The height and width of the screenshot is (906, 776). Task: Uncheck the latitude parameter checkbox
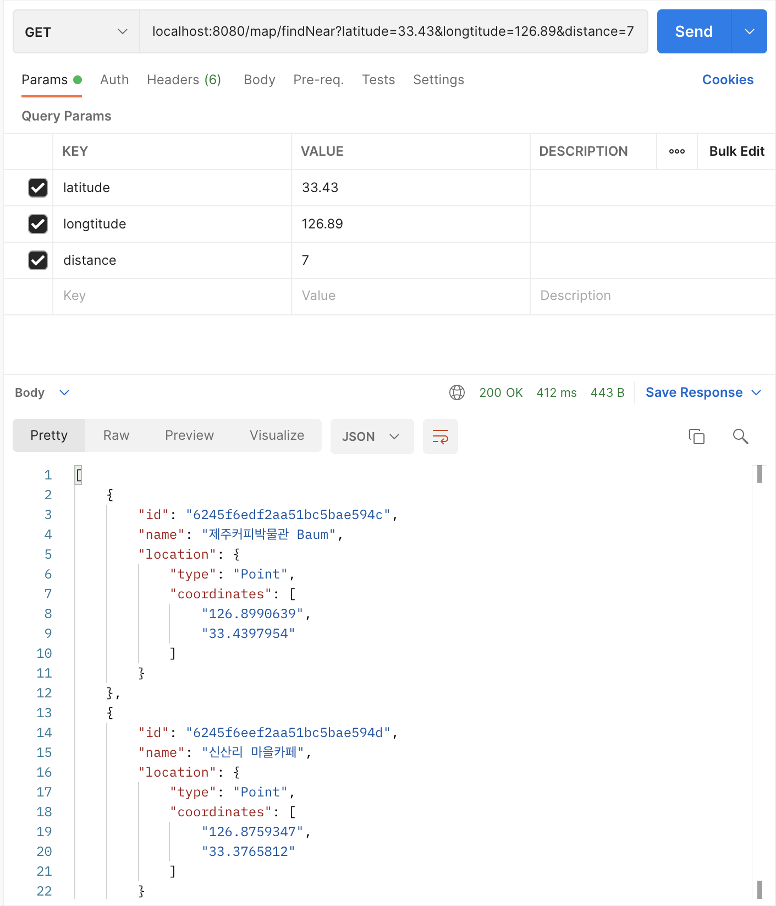click(x=38, y=188)
